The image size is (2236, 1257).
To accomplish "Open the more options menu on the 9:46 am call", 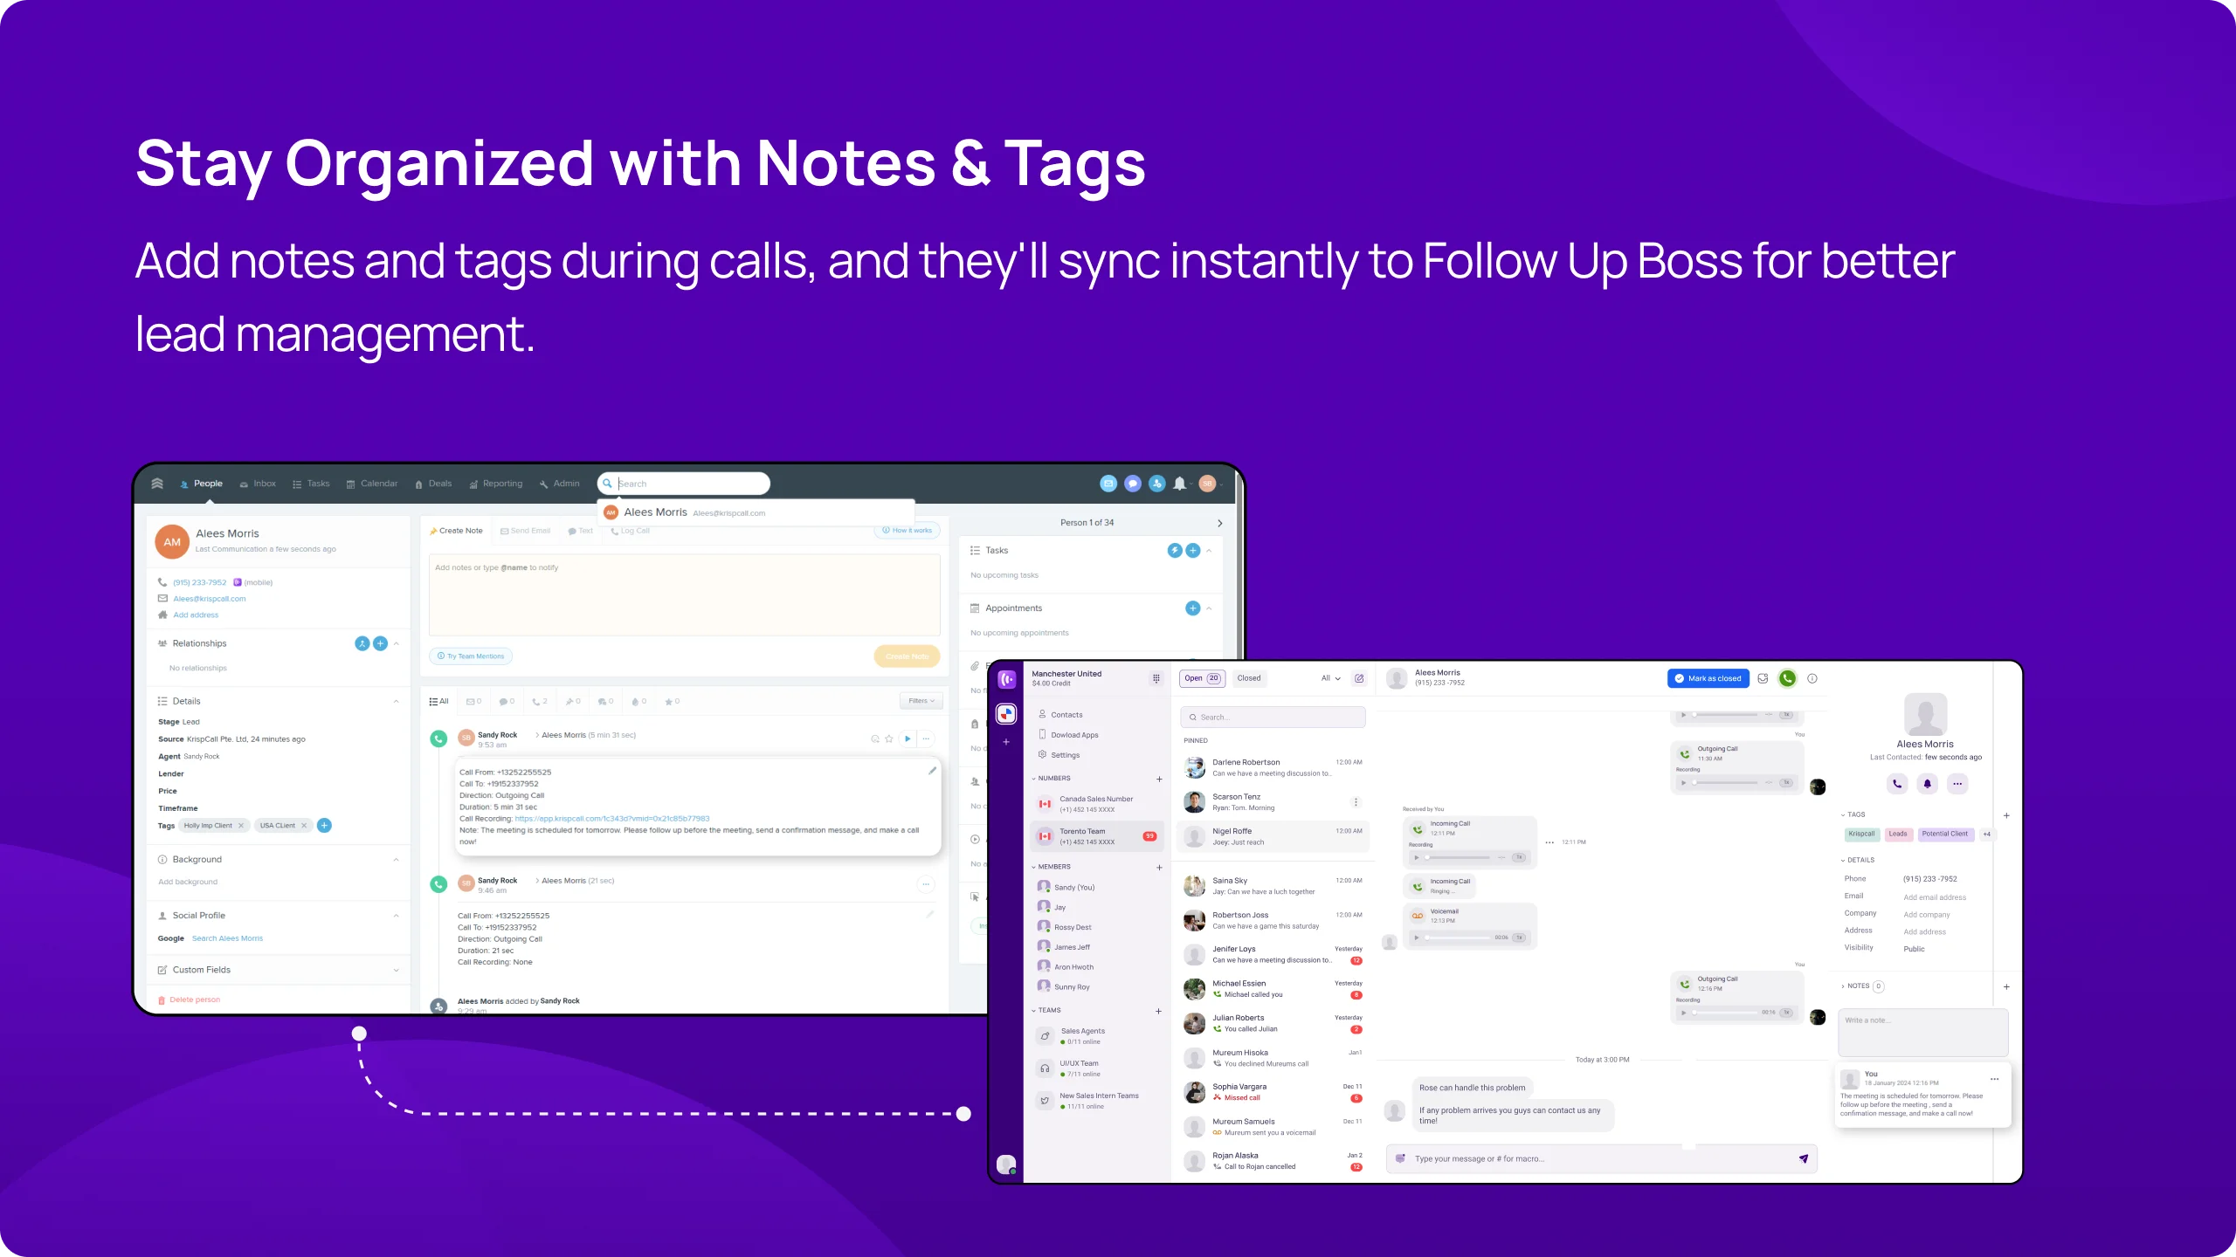I will point(925,884).
